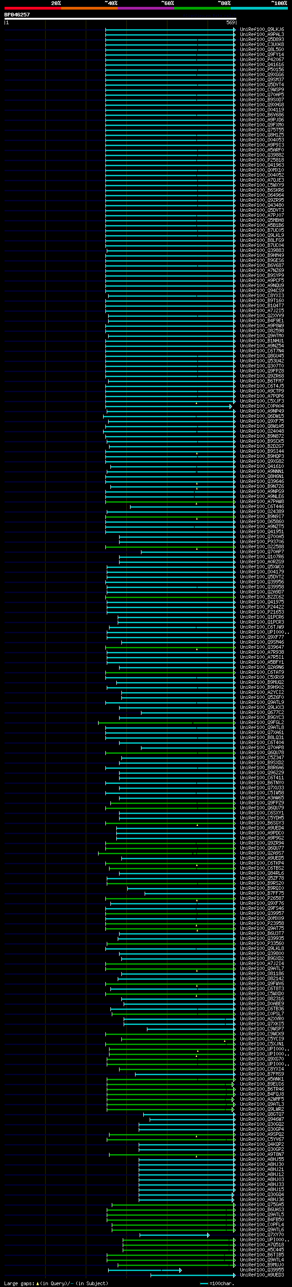
Task: Click the UniRef100_A7QJE3 label
Action: 262,180
